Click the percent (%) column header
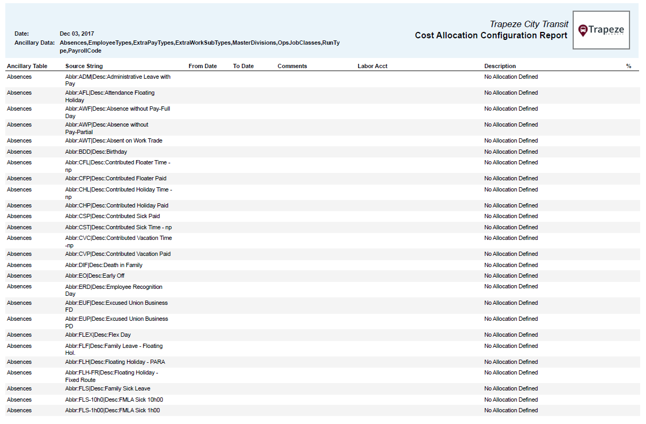646x424 pixels. click(629, 66)
